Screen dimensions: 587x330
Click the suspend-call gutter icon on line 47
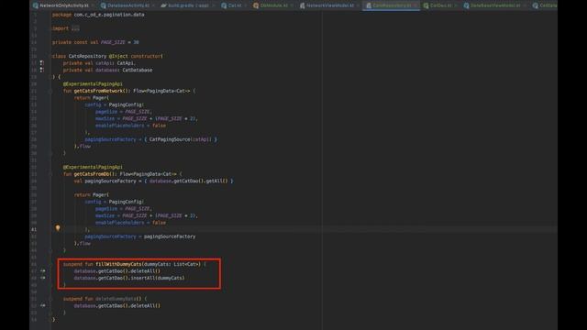tap(43, 271)
